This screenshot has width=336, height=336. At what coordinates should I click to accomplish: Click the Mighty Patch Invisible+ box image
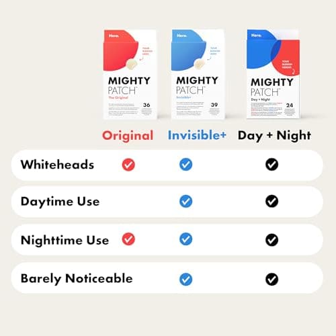coord(198,74)
